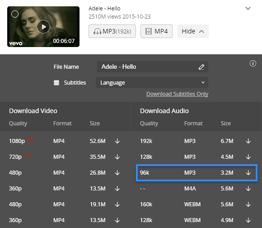The image size is (262, 228).
Task: Click Hide to collapse download options
Action: point(193,31)
